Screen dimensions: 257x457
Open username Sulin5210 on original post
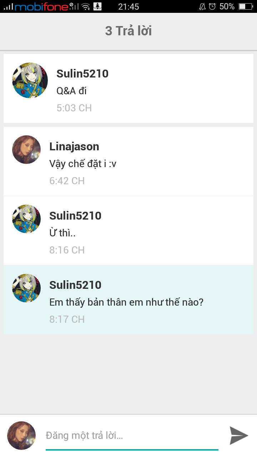[x=82, y=74]
